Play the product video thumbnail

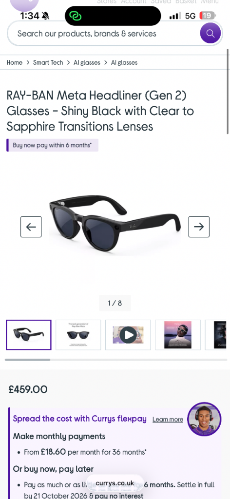[128, 335]
